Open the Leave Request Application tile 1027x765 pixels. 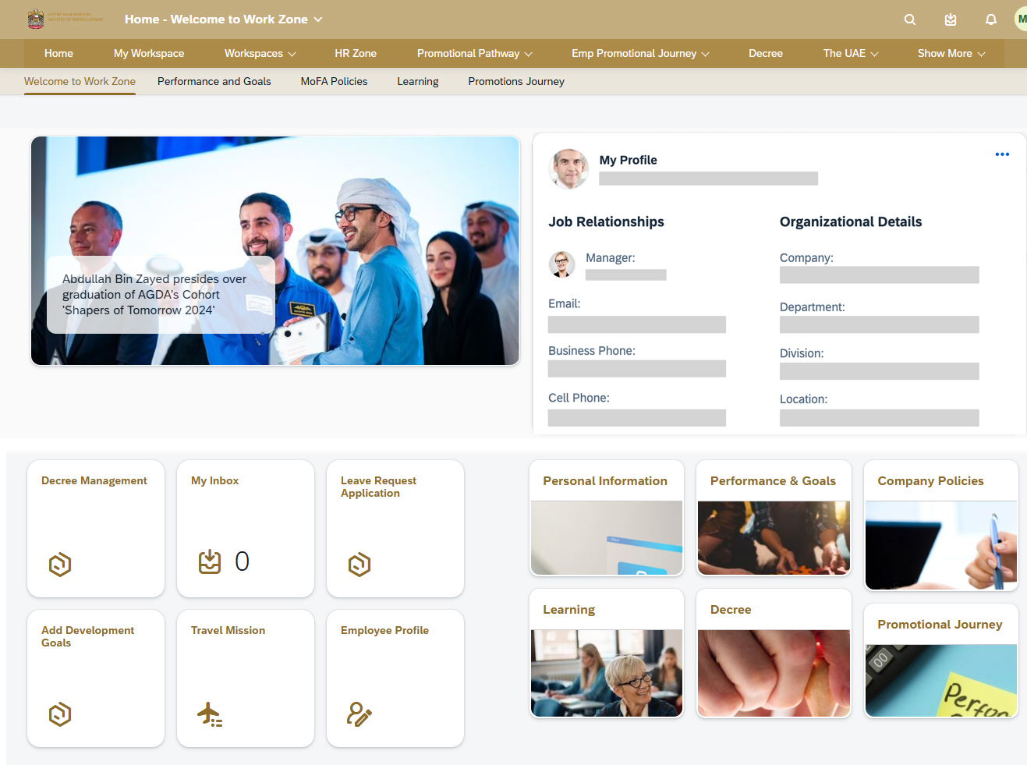click(395, 528)
